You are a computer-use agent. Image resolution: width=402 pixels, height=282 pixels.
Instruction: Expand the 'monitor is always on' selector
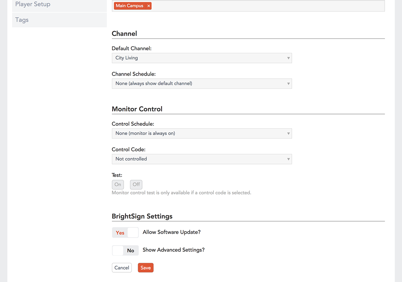click(201, 134)
